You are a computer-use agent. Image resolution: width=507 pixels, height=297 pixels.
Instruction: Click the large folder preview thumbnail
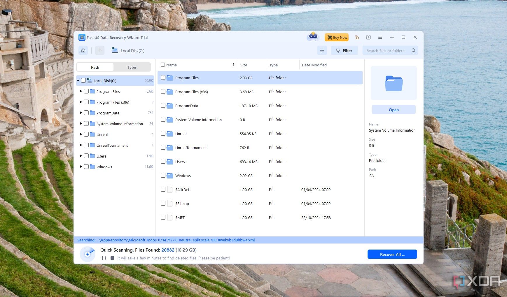(x=394, y=83)
